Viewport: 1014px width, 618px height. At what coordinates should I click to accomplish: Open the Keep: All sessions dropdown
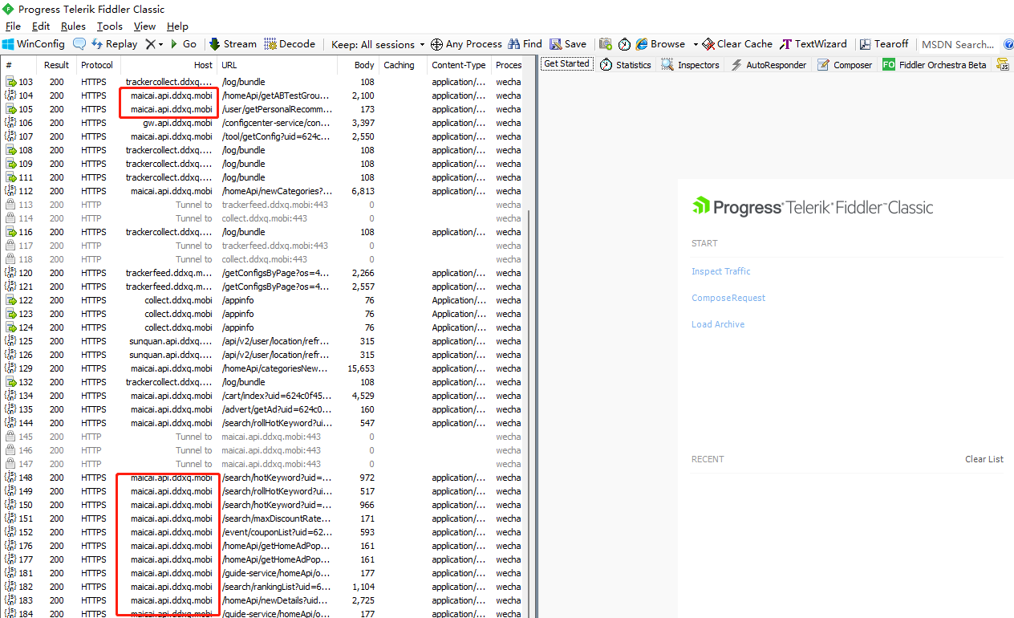pos(379,44)
